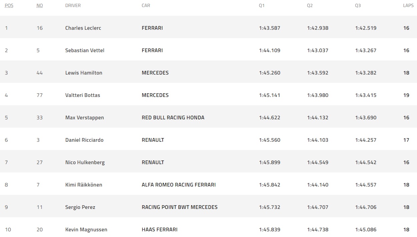Screen dimensions: 417x237
Task: Click Valtteri Bottas driver name
Action: pyautogui.click(x=82, y=95)
